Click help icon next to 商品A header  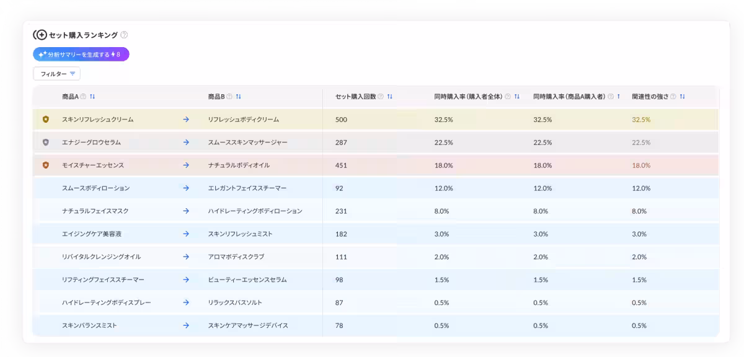83,96
